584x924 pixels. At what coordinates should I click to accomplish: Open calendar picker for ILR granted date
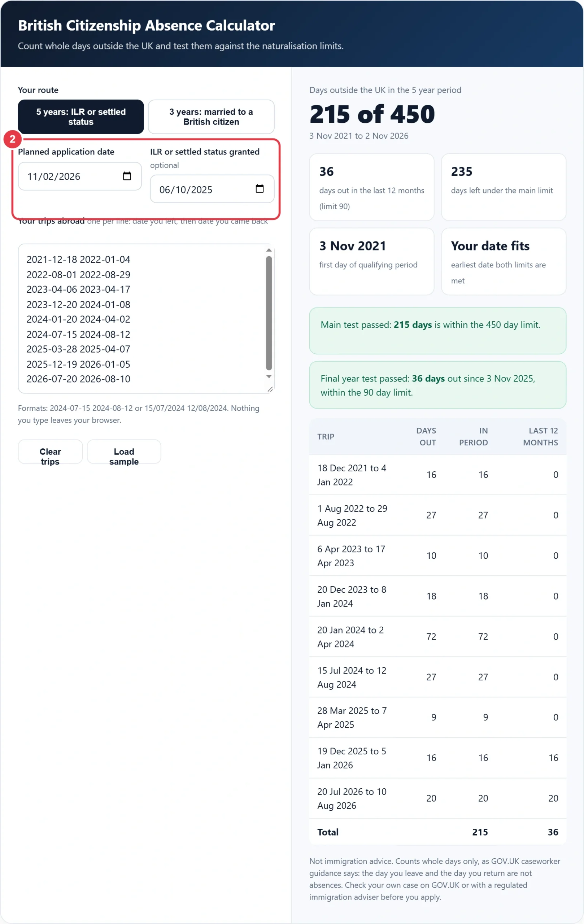tap(260, 189)
